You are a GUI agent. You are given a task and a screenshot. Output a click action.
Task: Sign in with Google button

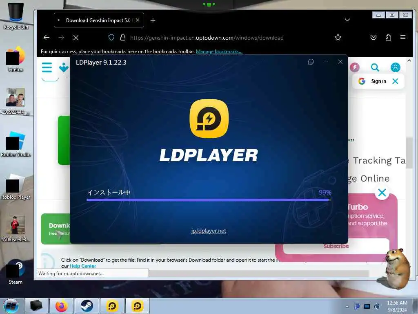tap(373, 81)
